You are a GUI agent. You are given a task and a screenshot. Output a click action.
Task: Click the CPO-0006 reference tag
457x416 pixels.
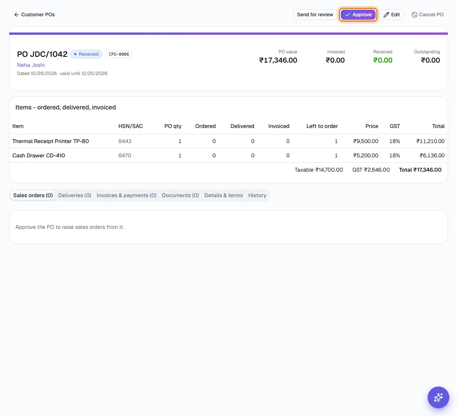coord(119,54)
